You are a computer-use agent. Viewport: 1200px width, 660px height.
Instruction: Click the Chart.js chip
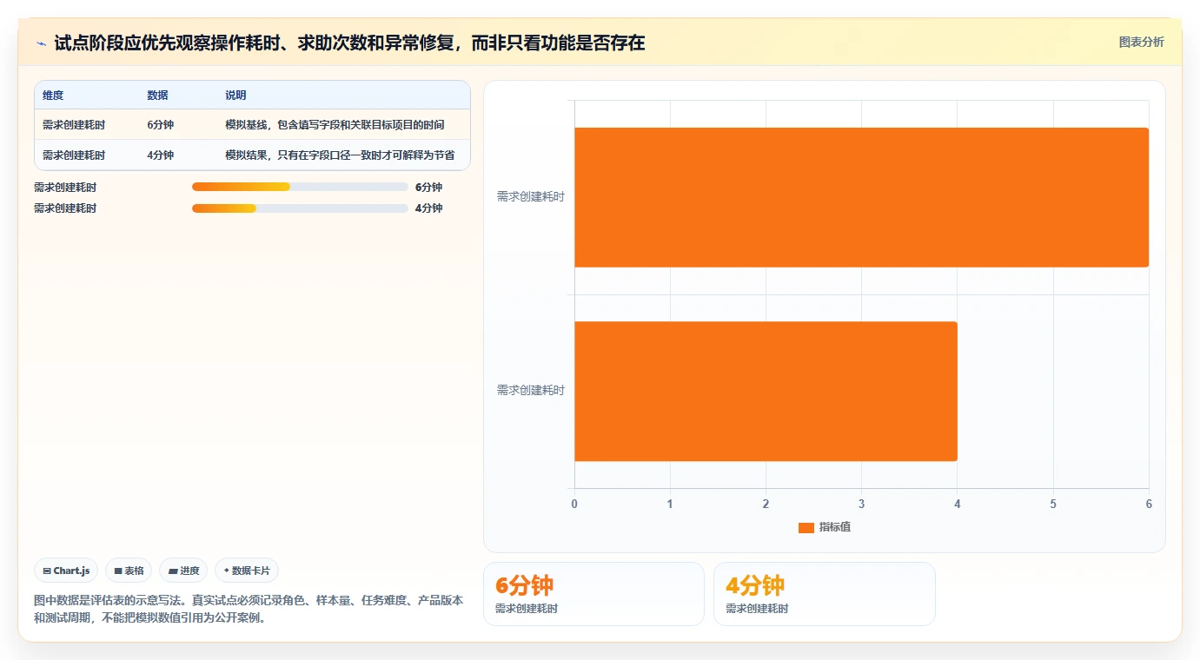pos(66,571)
